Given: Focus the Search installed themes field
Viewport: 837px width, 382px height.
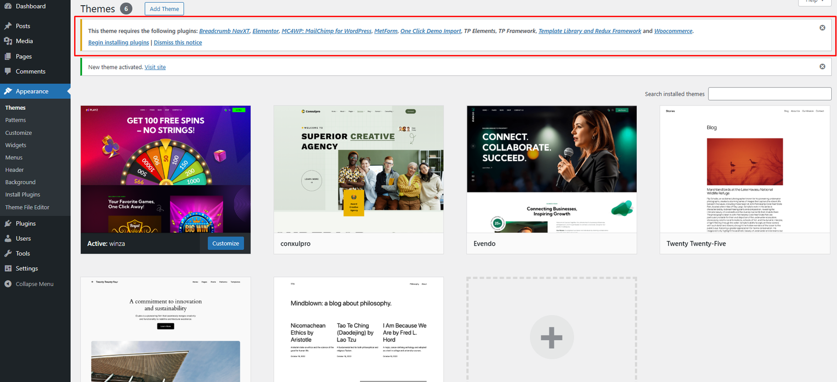Looking at the screenshot, I should (770, 94).
